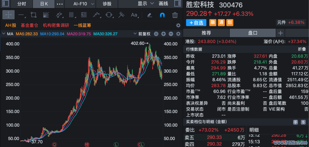Click the 通 badge
This screenshot has width=309, height=147.
click(x=221, y=23)
